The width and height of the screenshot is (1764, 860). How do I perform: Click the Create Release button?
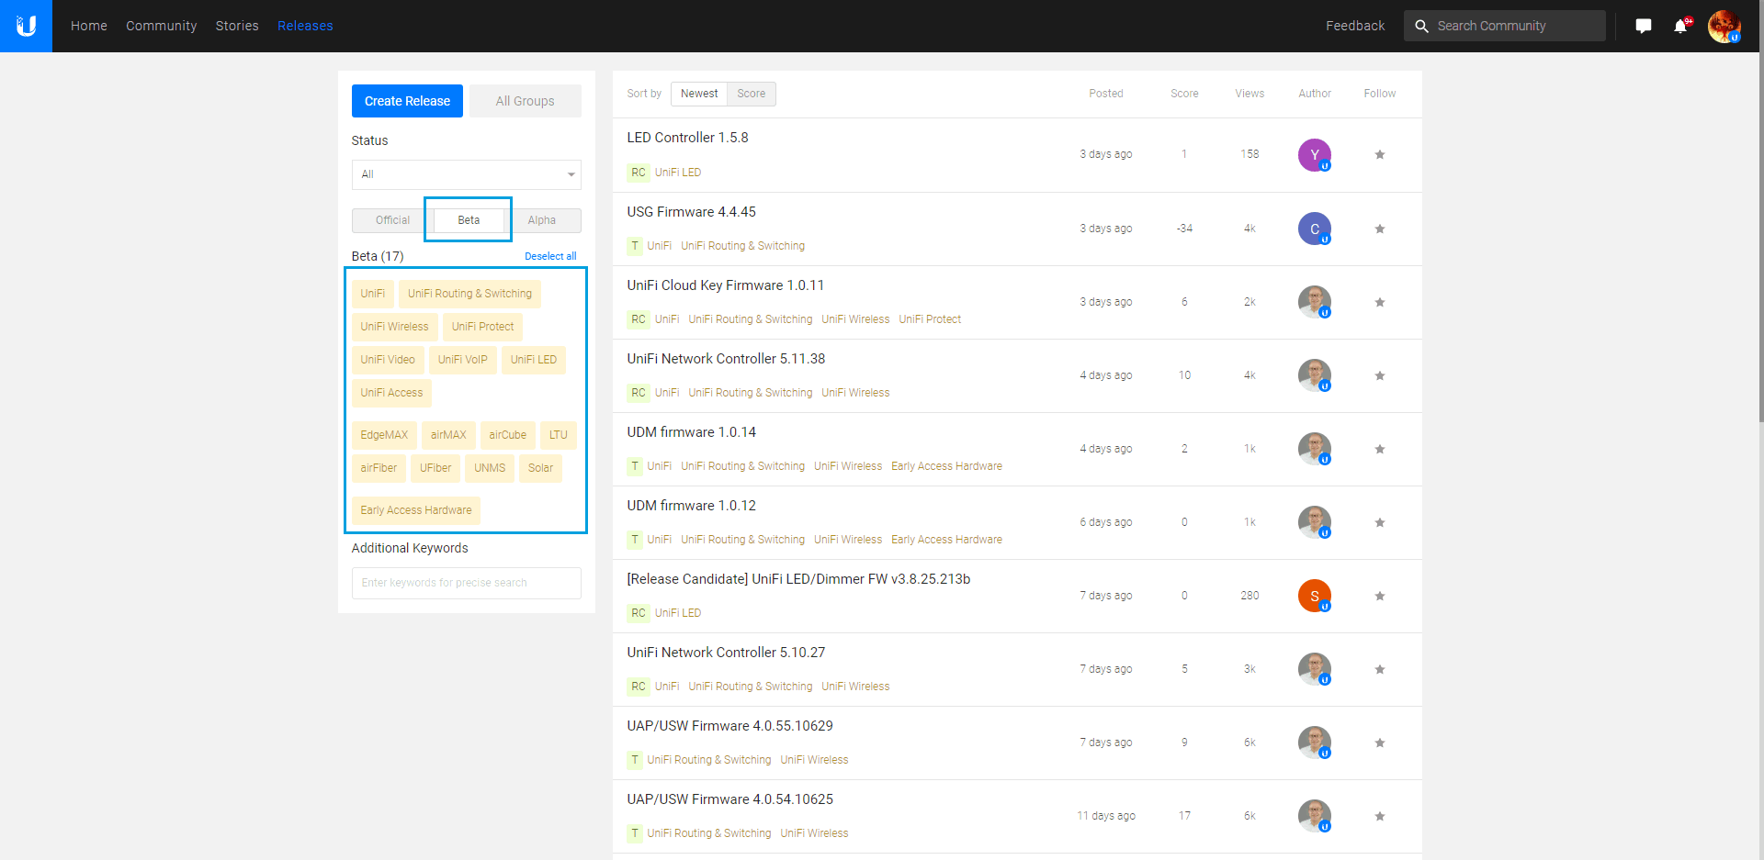coord(407,101)
